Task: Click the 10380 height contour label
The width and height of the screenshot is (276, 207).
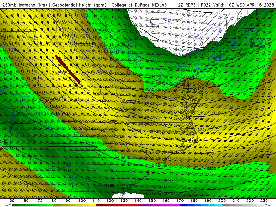Action: [193, 142]
